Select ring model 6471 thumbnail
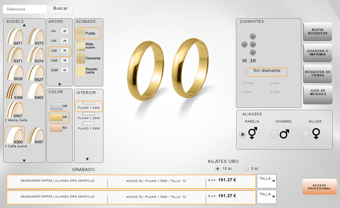This screenshot has height=208, width=340. [15, 37]
